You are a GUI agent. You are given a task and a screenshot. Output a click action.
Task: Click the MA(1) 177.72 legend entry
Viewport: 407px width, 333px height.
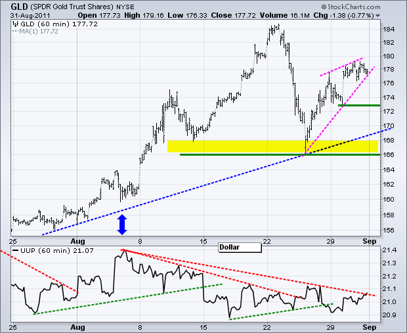tap(39, 32)
